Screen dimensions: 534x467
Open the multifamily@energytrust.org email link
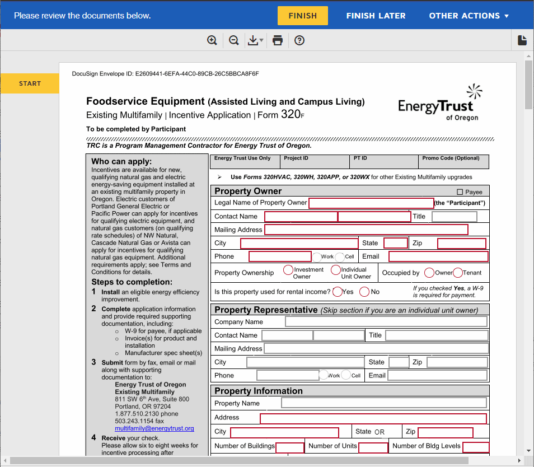[154, 428]
